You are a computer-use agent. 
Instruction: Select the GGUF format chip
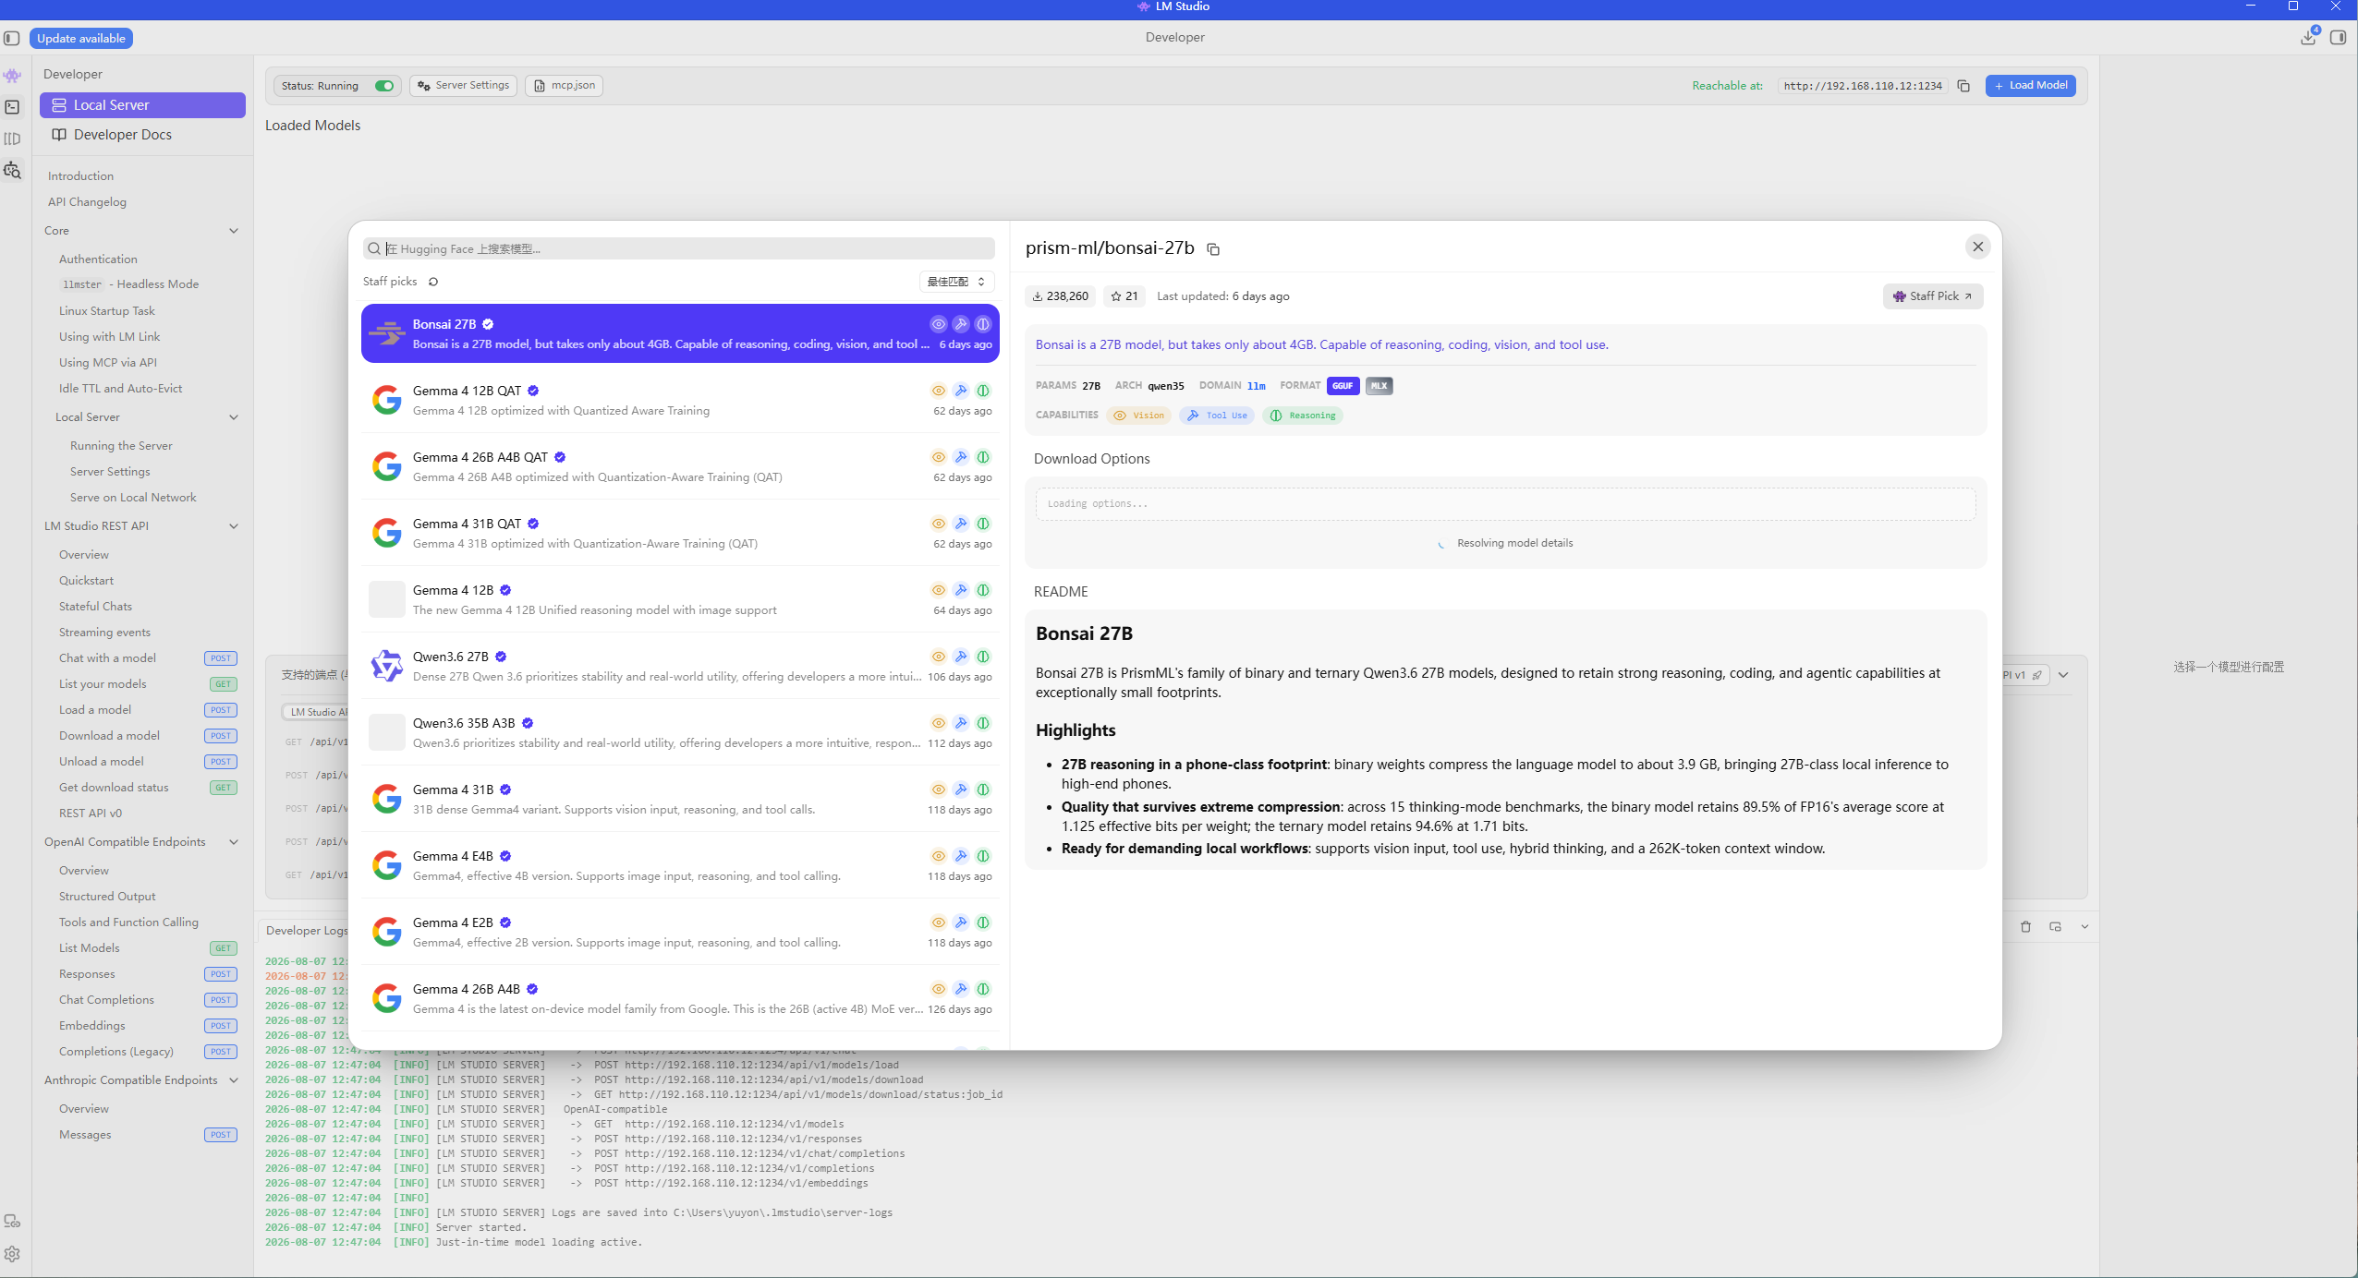click(x=1343, y=386)
